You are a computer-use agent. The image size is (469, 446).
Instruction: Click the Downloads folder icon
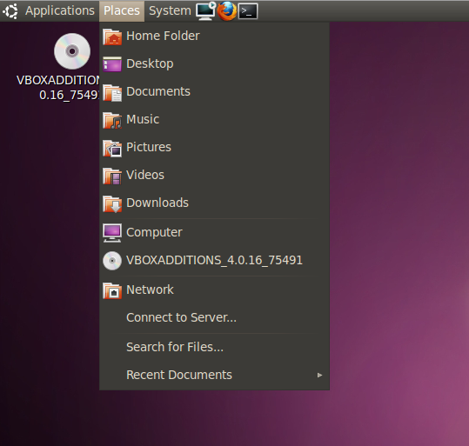pyautogui.click(x=112, y=203)
